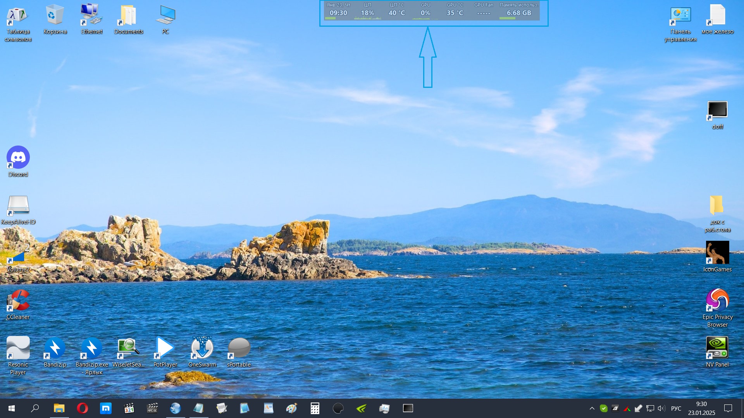Click the MPC-BE taskbar icon

(152, 408)
